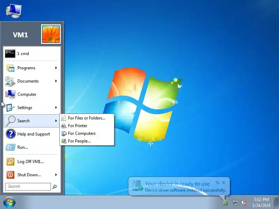
Task: Select For People... submenu item
Action: [x=87, y=141]
